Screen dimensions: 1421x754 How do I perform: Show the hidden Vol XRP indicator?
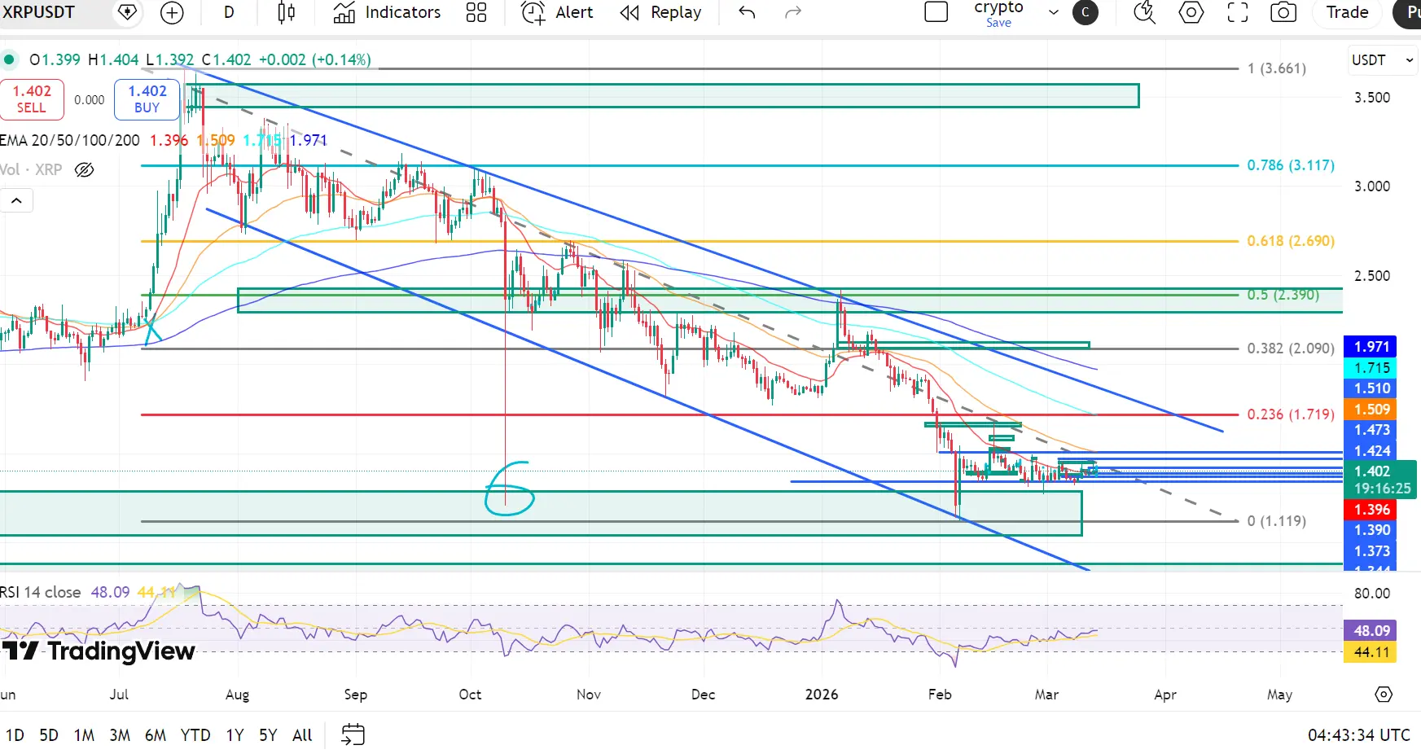point(84,169)
